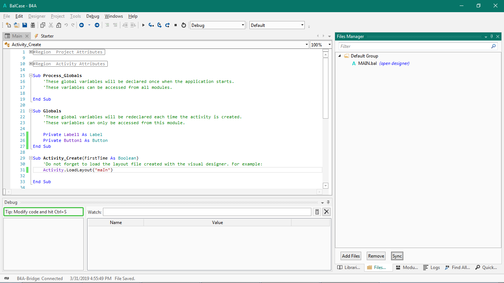Expand the Activity Attributes region

(31, 64)
